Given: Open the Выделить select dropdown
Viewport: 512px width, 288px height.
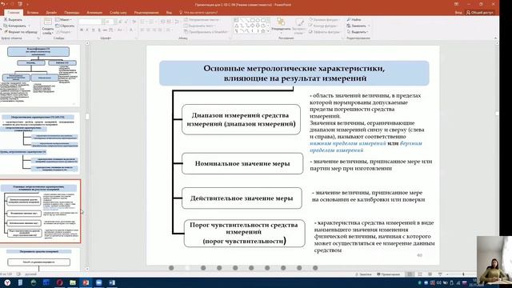Looking at the screenshot, I should tap(358, 32).
